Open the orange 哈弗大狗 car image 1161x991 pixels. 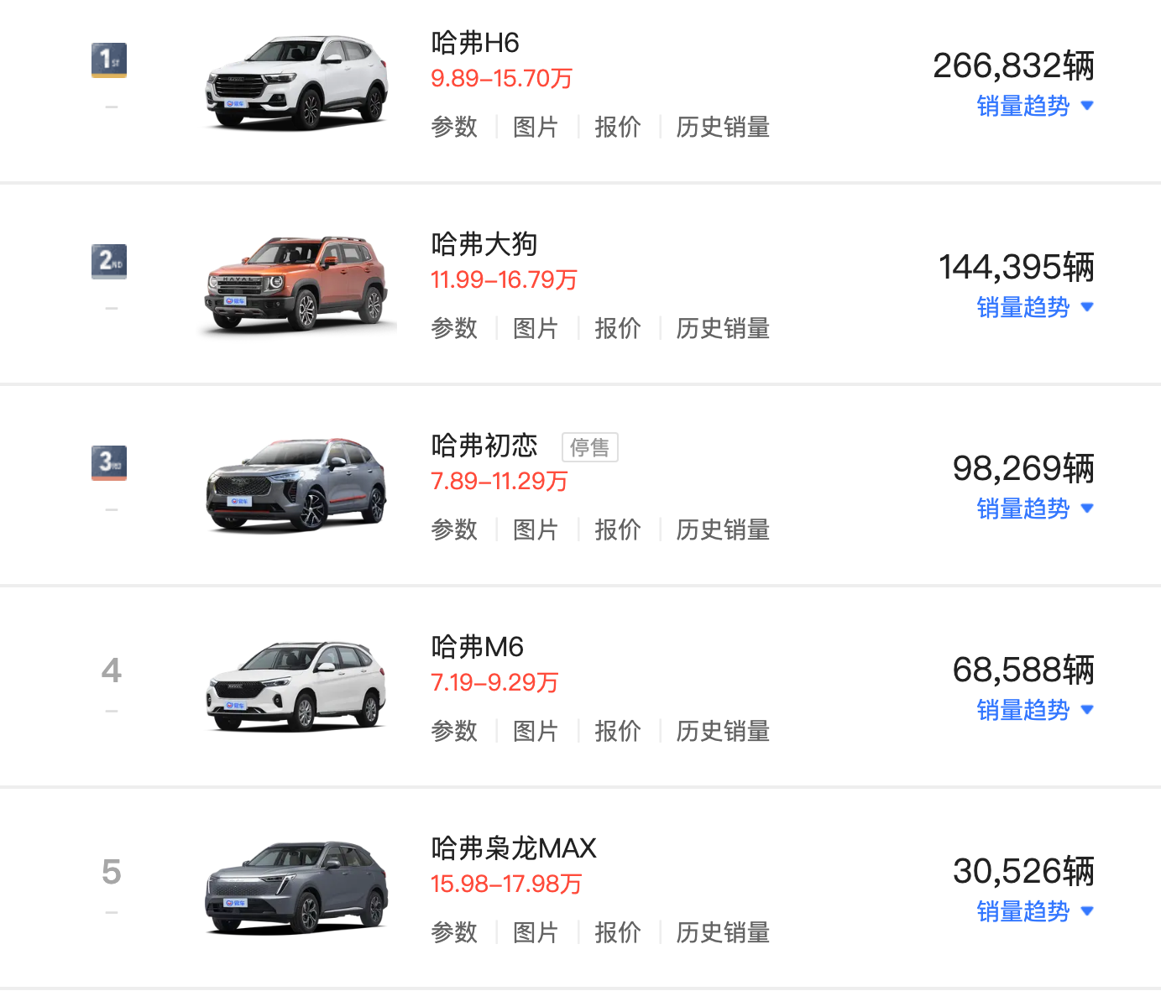coord(297,284)
